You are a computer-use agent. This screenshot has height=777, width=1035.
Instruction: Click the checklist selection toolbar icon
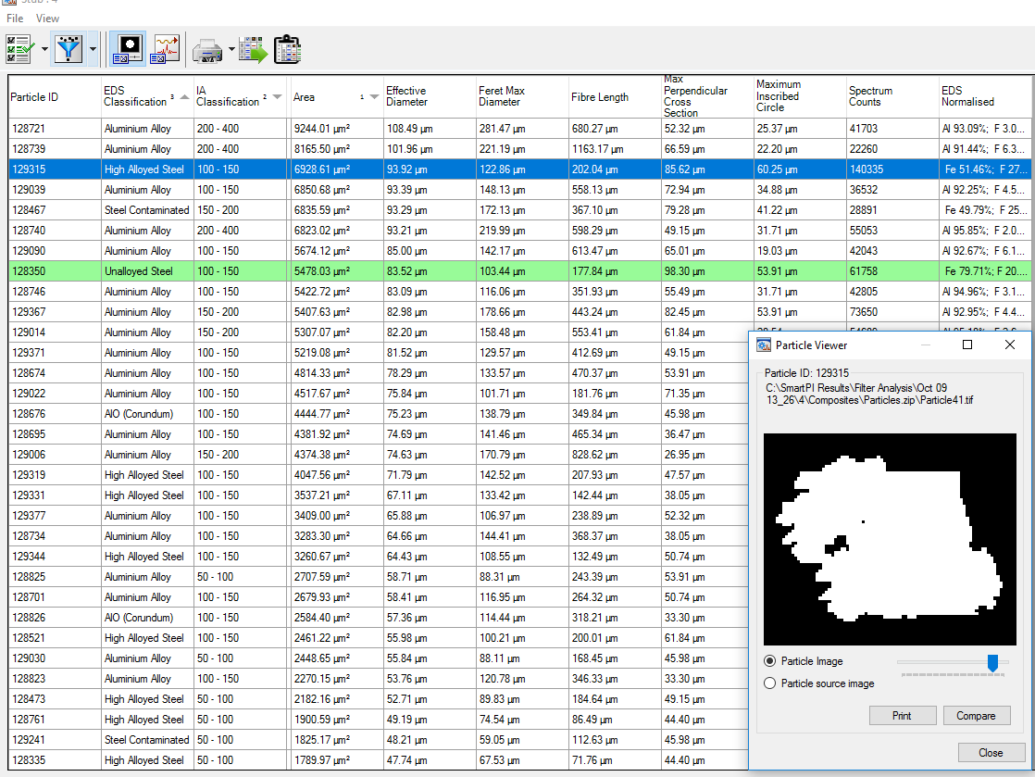[x=19, y=49]
